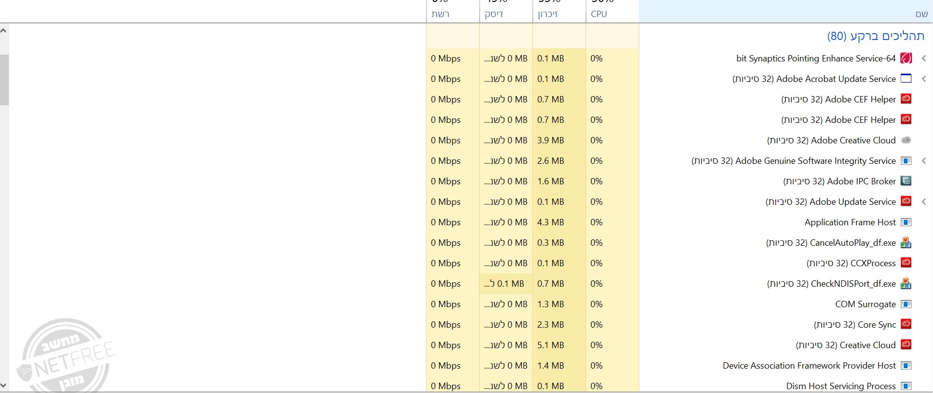Click the Adobe Update Service icon
The image size is (933, 393).
(906, 201)
